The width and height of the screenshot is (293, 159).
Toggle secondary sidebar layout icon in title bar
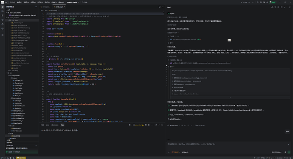[x=264, y=2]
